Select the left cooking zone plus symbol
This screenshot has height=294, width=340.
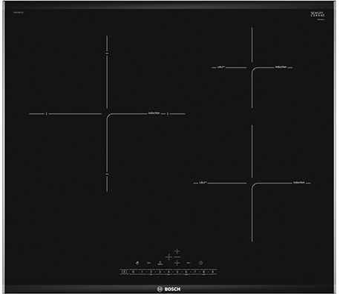coord(169,257)
